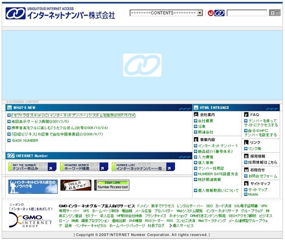Viewport: 285px width, 243px height.
Task: Click the red U search icon
Action: point(211,13)
